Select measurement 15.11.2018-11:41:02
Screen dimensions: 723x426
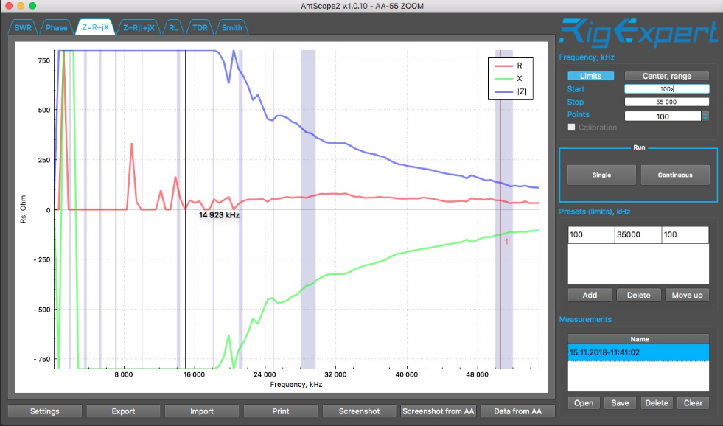pos(638,353)
